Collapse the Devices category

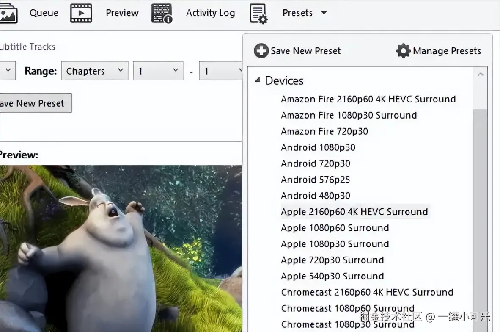[257, 80]
